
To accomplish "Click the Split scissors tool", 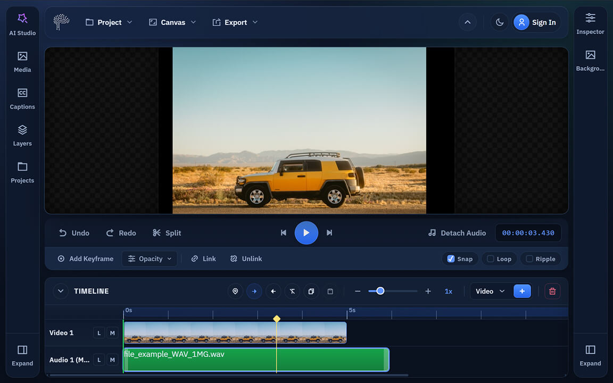I will (x=167, y=233).
